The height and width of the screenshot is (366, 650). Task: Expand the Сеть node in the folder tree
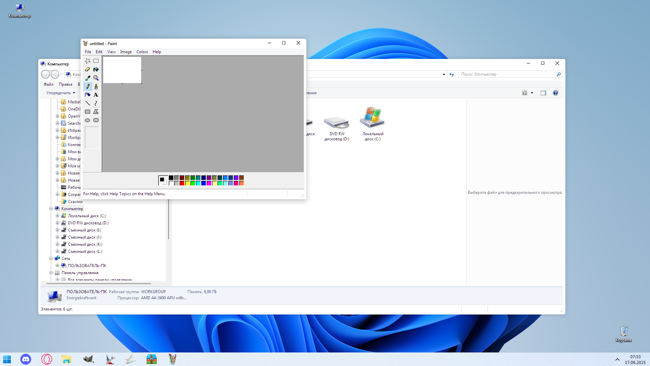click(x=51, y=258)
